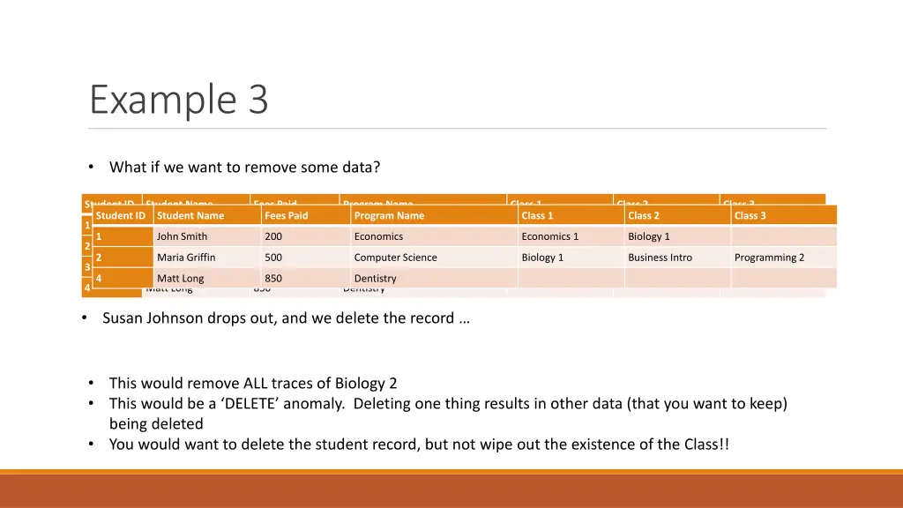Select the fees value 850 cell
Image resolution: width=903 pixels, height=508 pixels.
(x=306, y=278)
